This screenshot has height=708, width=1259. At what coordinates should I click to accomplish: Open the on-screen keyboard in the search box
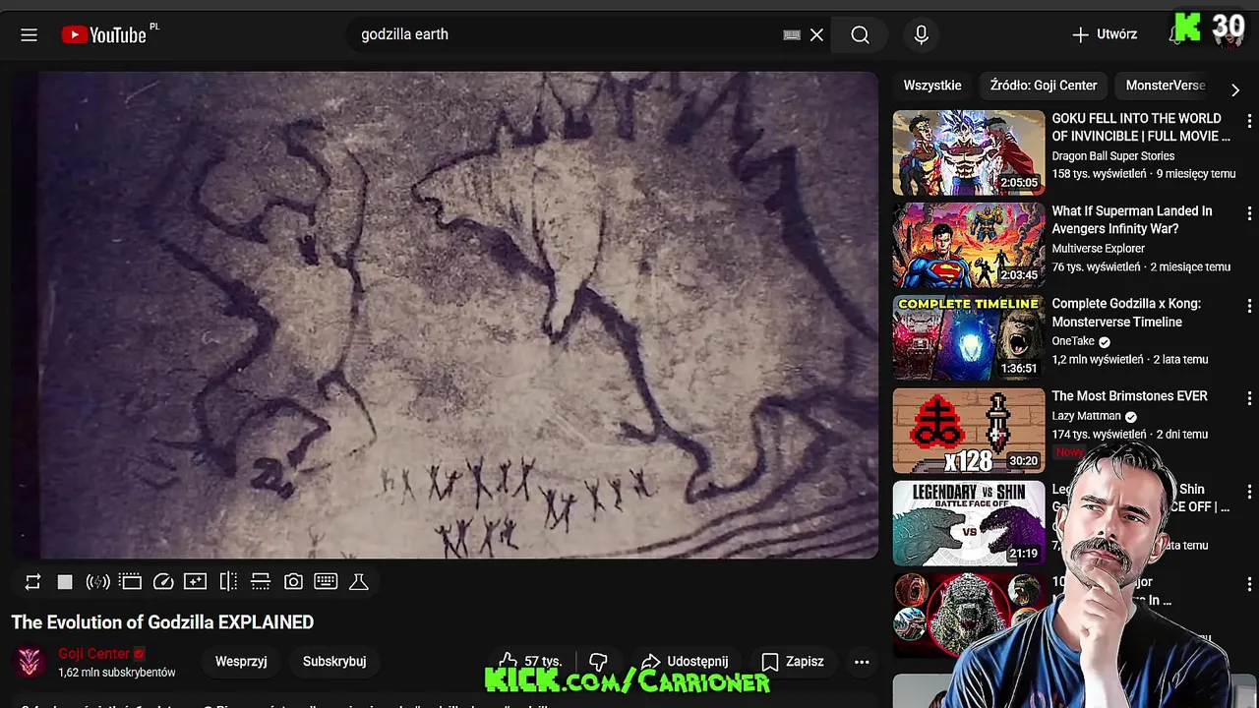click(x=792, y=34)
